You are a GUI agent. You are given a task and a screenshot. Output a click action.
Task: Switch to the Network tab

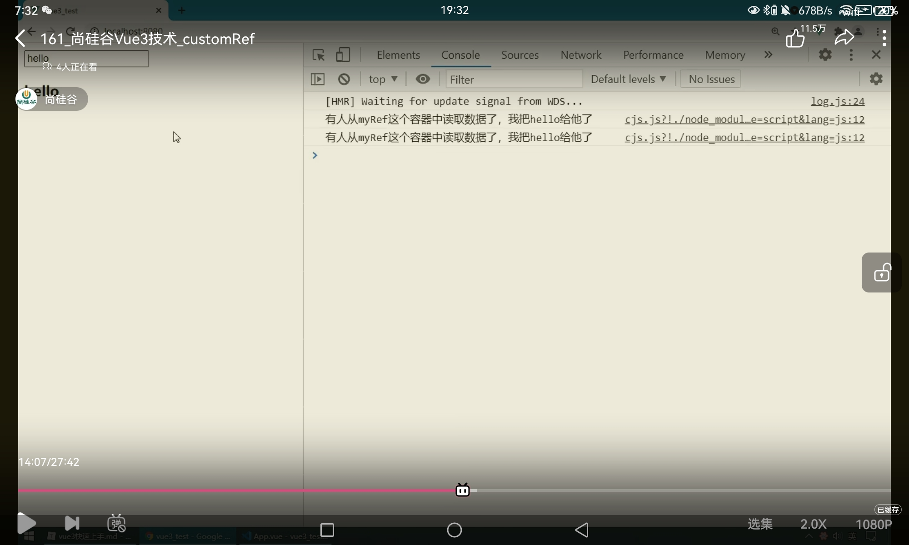point(580,55)
